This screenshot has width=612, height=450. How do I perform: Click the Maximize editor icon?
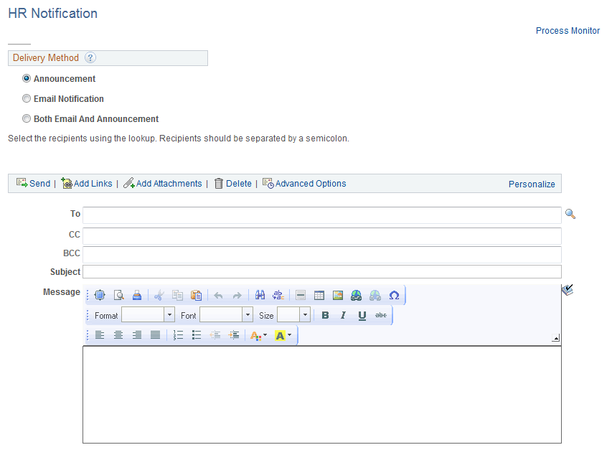tap(100, 295)
